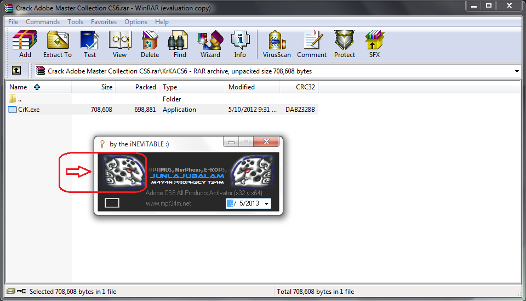The image size is (526, 301).
Task: Select the parent folder '..' icon
Action: click(x=13, y=99)
